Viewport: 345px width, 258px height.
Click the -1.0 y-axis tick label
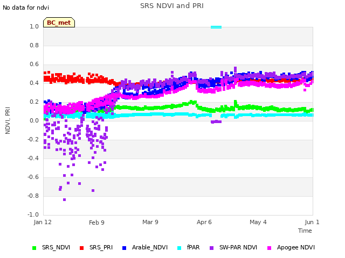point(33,214)
